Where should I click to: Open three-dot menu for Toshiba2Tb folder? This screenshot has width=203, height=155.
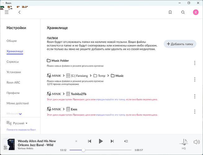tap(195, 96)
